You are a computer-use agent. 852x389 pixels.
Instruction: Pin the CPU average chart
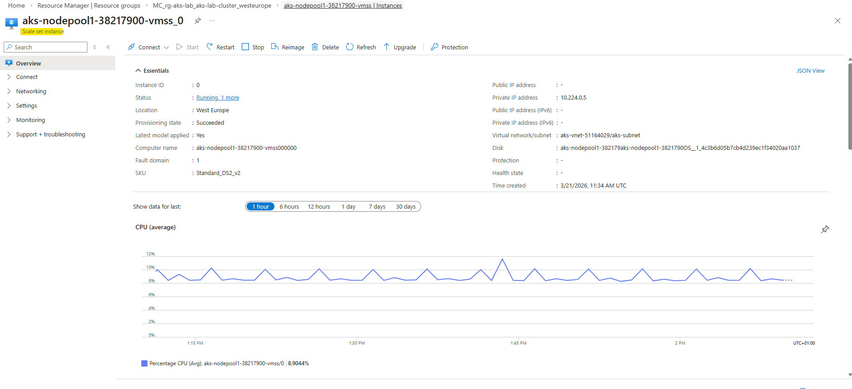[825, 229]
